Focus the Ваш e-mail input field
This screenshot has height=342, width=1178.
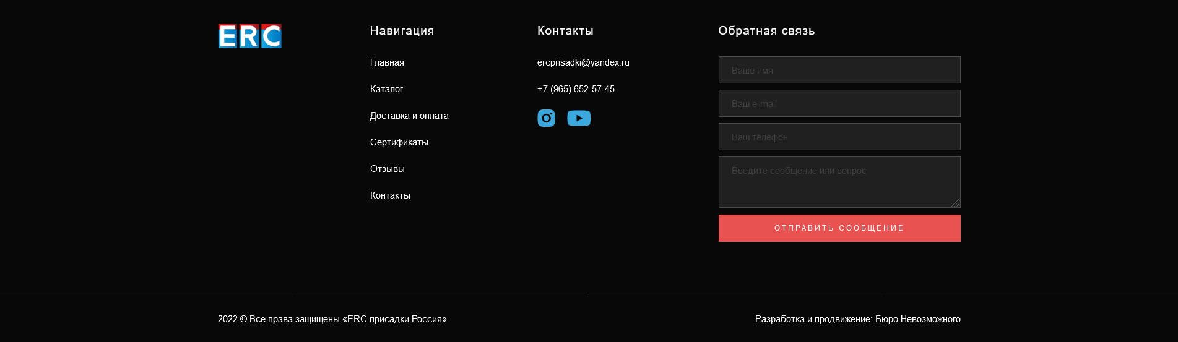(839, 103)
